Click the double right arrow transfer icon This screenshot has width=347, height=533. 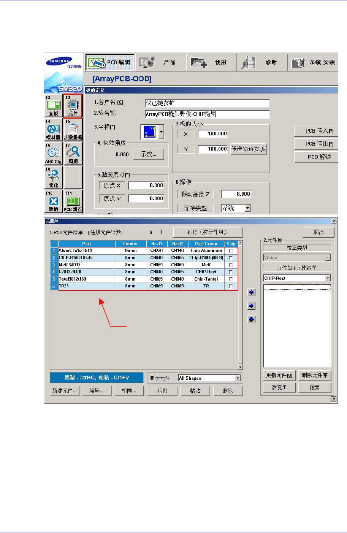tap(251, 320)
